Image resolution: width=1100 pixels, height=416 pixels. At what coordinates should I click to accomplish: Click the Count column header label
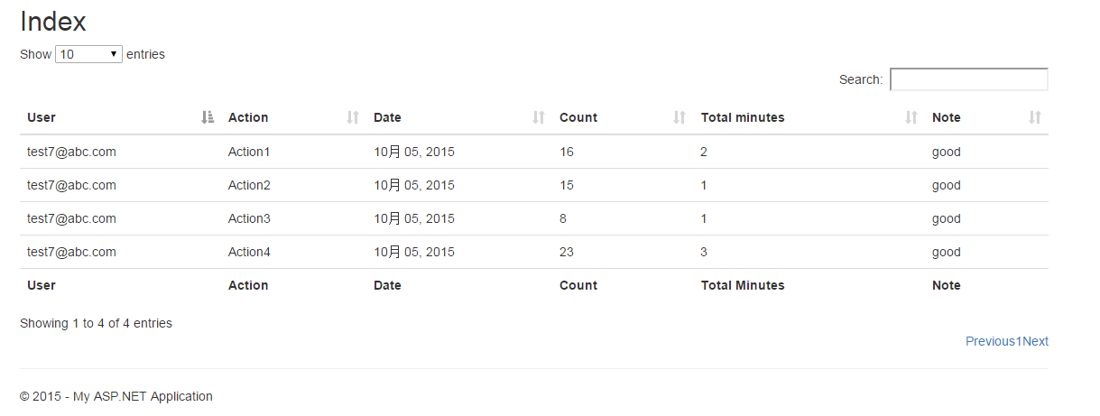pyautogui.click(x=578, y=117)
